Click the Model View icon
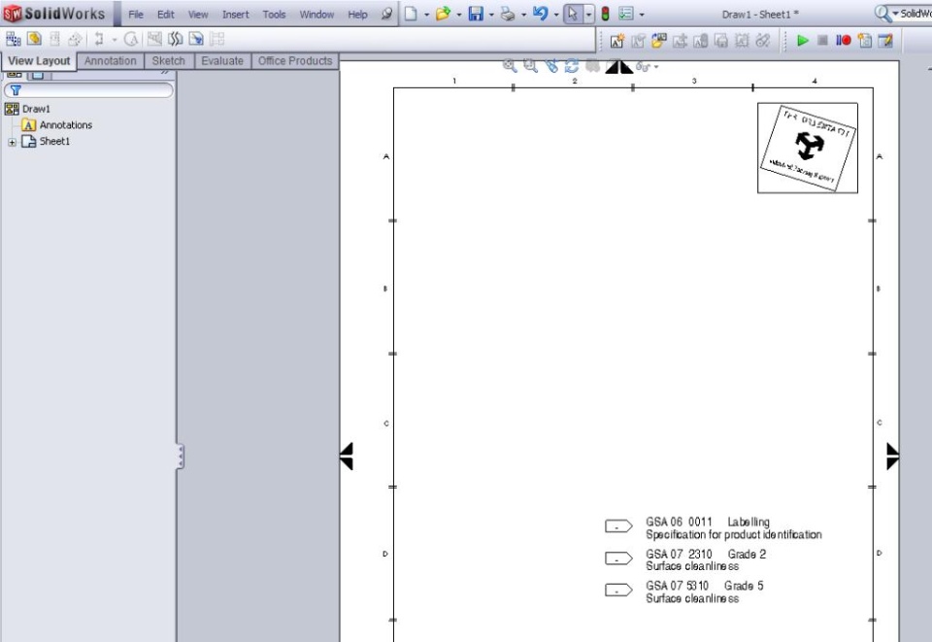 [x=34, y=39]
